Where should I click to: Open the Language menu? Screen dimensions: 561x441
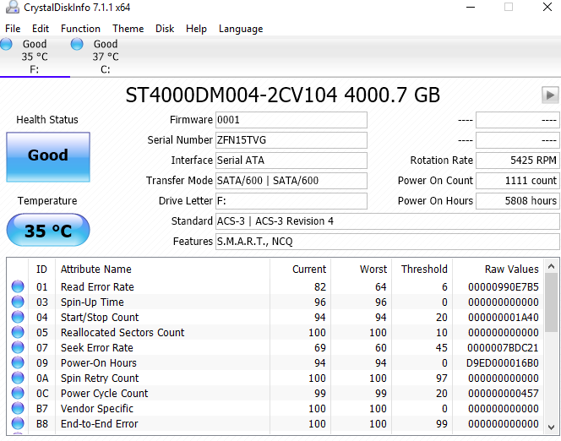click(241, 28)
